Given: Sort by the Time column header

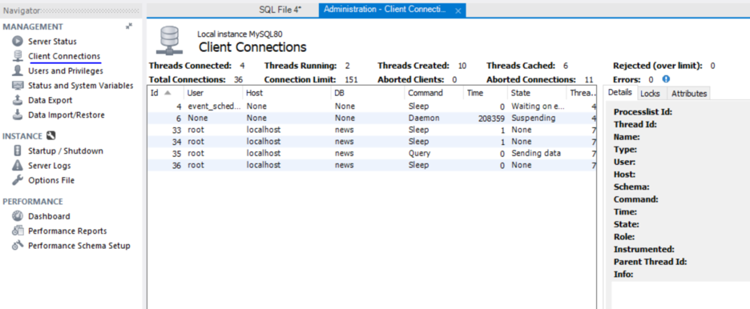Looking at the screenshot, I should pyautogui.click(x=485, y=93).
